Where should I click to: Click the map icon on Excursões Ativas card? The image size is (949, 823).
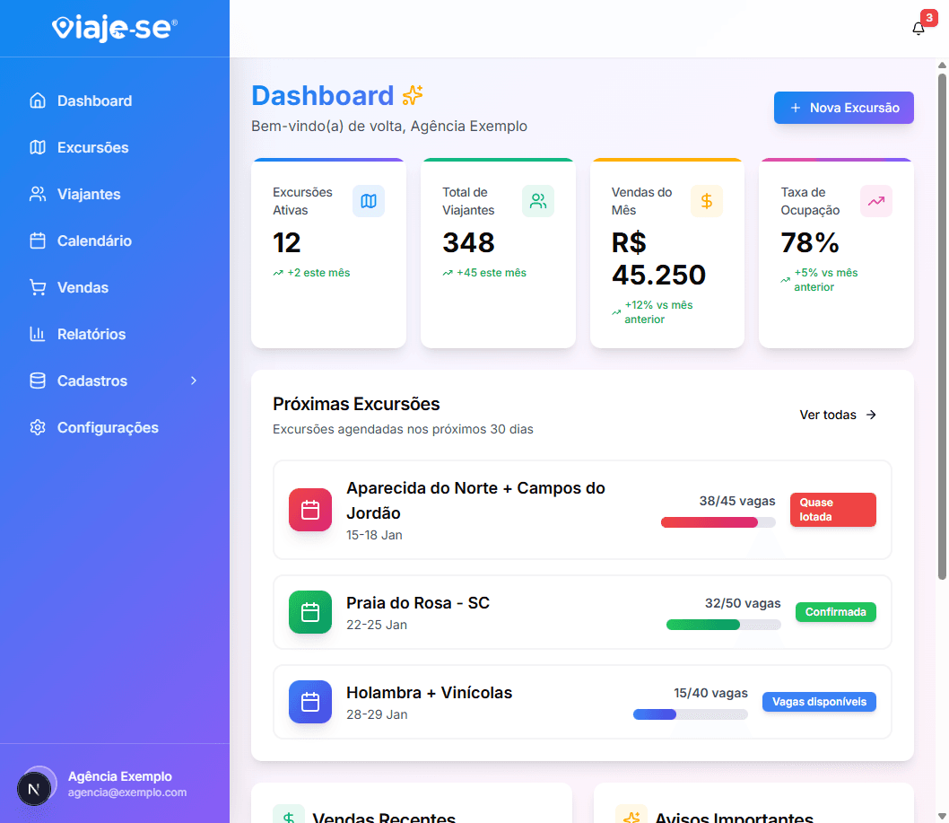[368, 201]
